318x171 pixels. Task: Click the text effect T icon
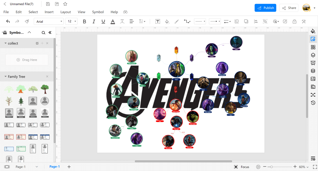122,21
